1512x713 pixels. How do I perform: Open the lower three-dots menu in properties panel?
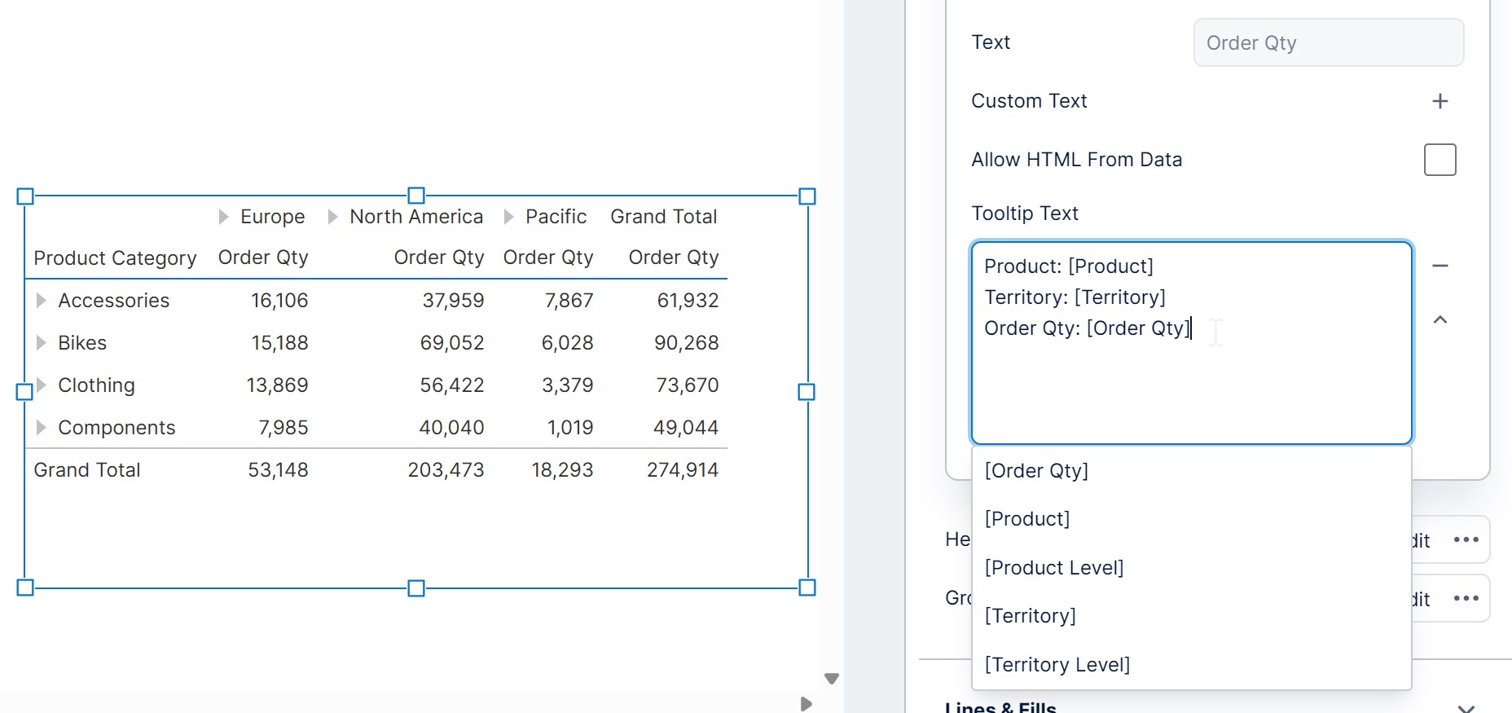pyautogui.click(x=1466, y=598)
